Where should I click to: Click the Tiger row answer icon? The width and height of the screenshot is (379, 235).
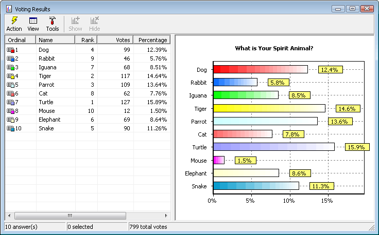10,76
